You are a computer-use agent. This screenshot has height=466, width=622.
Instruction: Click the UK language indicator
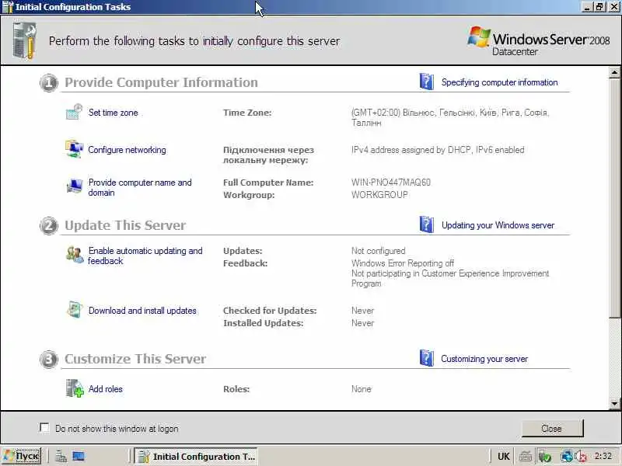click(x=504, y=457)
